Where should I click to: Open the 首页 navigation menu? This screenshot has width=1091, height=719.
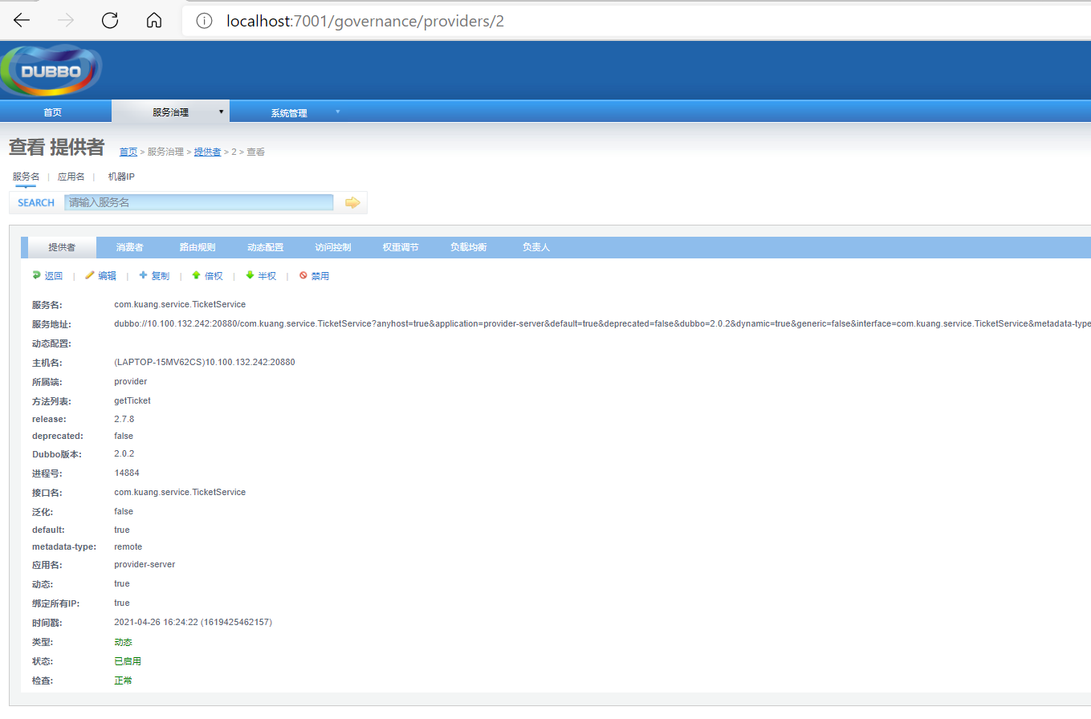52,112
